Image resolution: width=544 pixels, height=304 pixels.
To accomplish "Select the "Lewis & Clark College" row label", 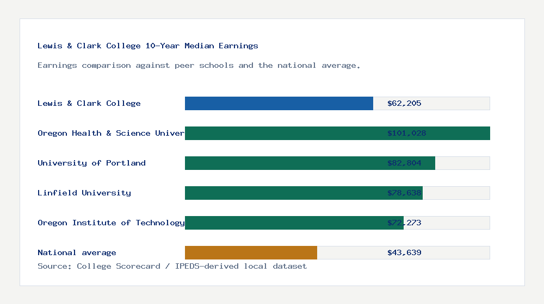I will (89, 103).
